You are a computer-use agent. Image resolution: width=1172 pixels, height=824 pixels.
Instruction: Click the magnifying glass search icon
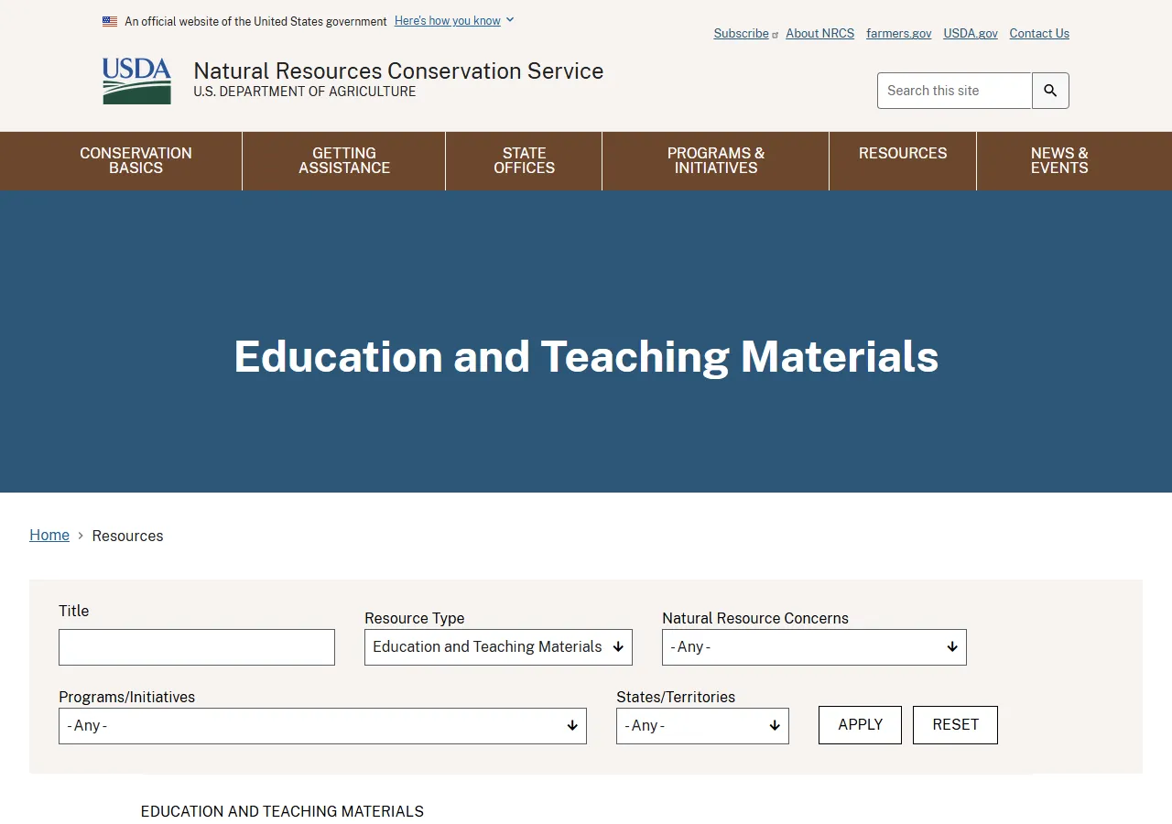[1049, 90]
